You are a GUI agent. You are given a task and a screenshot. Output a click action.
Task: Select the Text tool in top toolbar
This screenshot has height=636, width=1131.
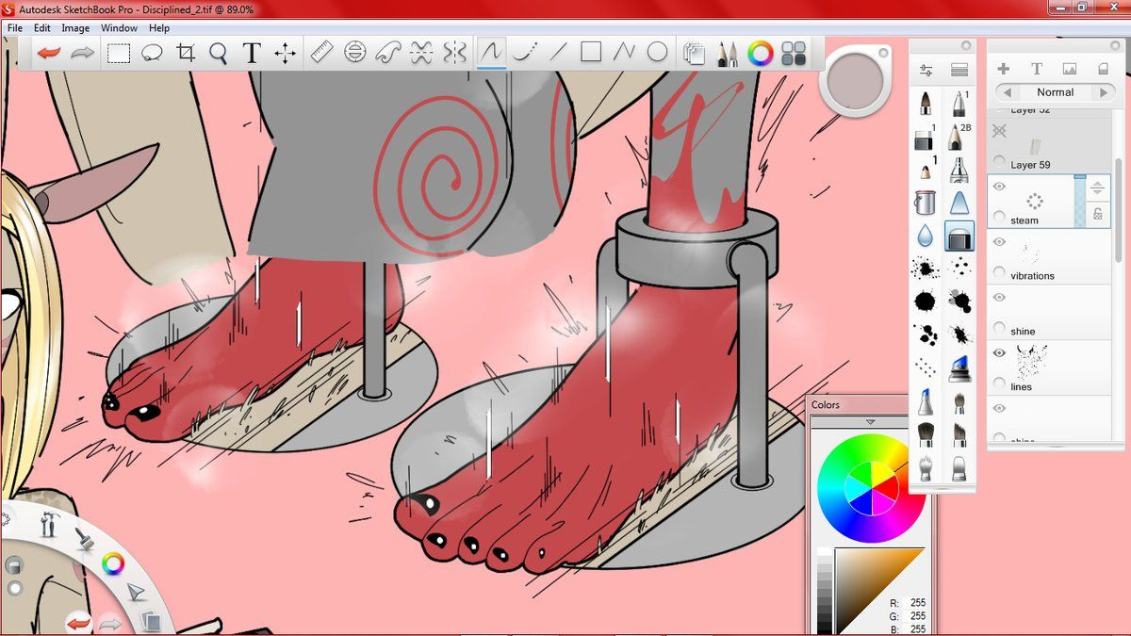(x=251, y=53)
